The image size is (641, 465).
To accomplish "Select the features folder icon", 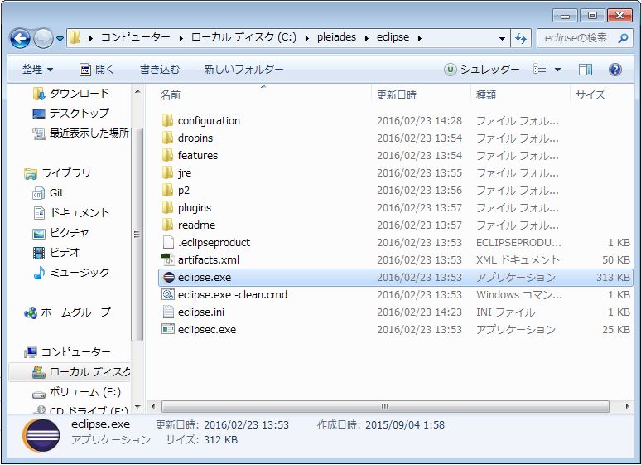I will point(167,155).
